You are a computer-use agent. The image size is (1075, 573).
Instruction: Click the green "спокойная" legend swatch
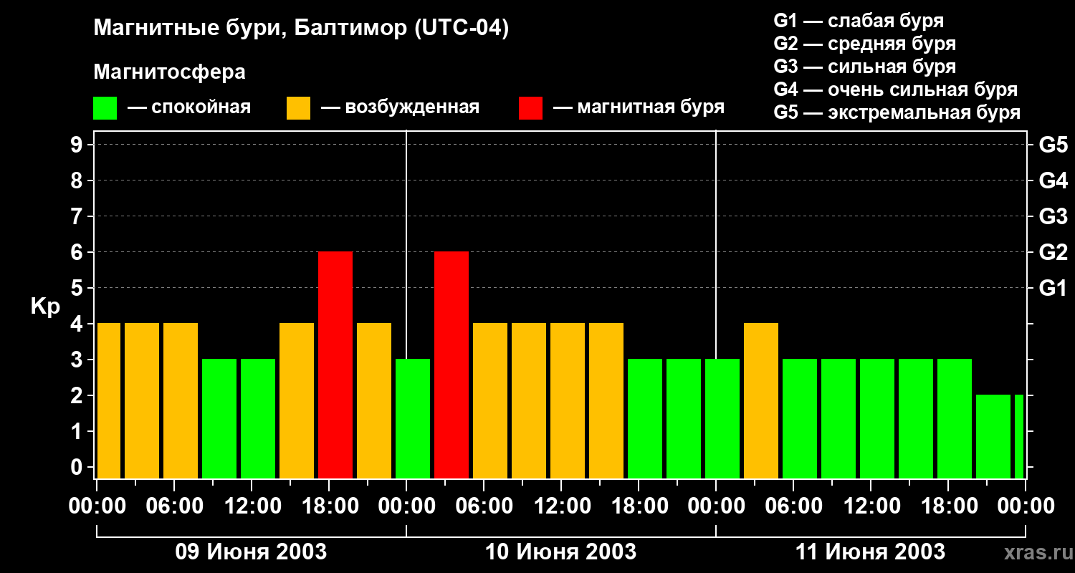tap(105, 108)
